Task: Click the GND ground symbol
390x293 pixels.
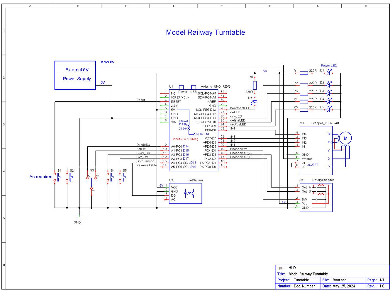Action: click(79, 217)
